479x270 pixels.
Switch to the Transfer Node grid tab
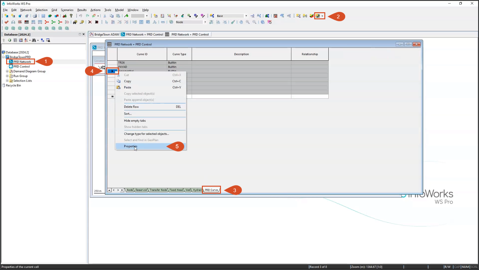[x=158, y=190]
